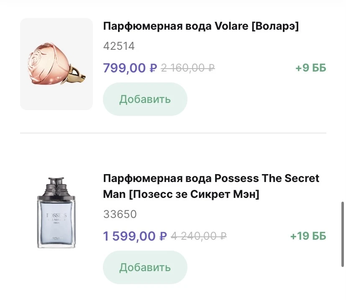346x300 pixels.
Task: Click the ruble sign after 799,00
Action: (x=153, y=68)
